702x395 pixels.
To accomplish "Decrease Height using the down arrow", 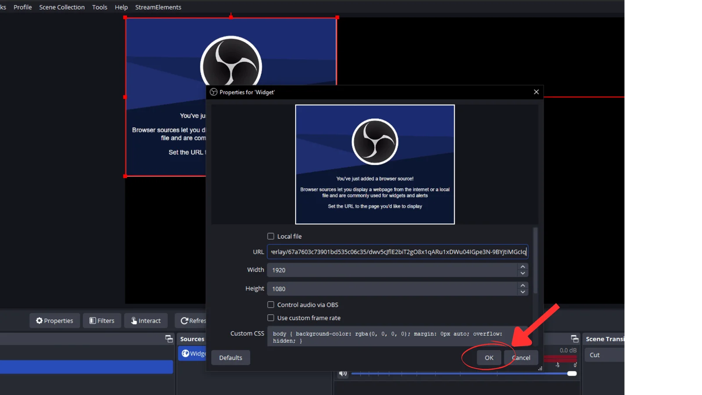I will pyautogui.click(x=523, y=292).
